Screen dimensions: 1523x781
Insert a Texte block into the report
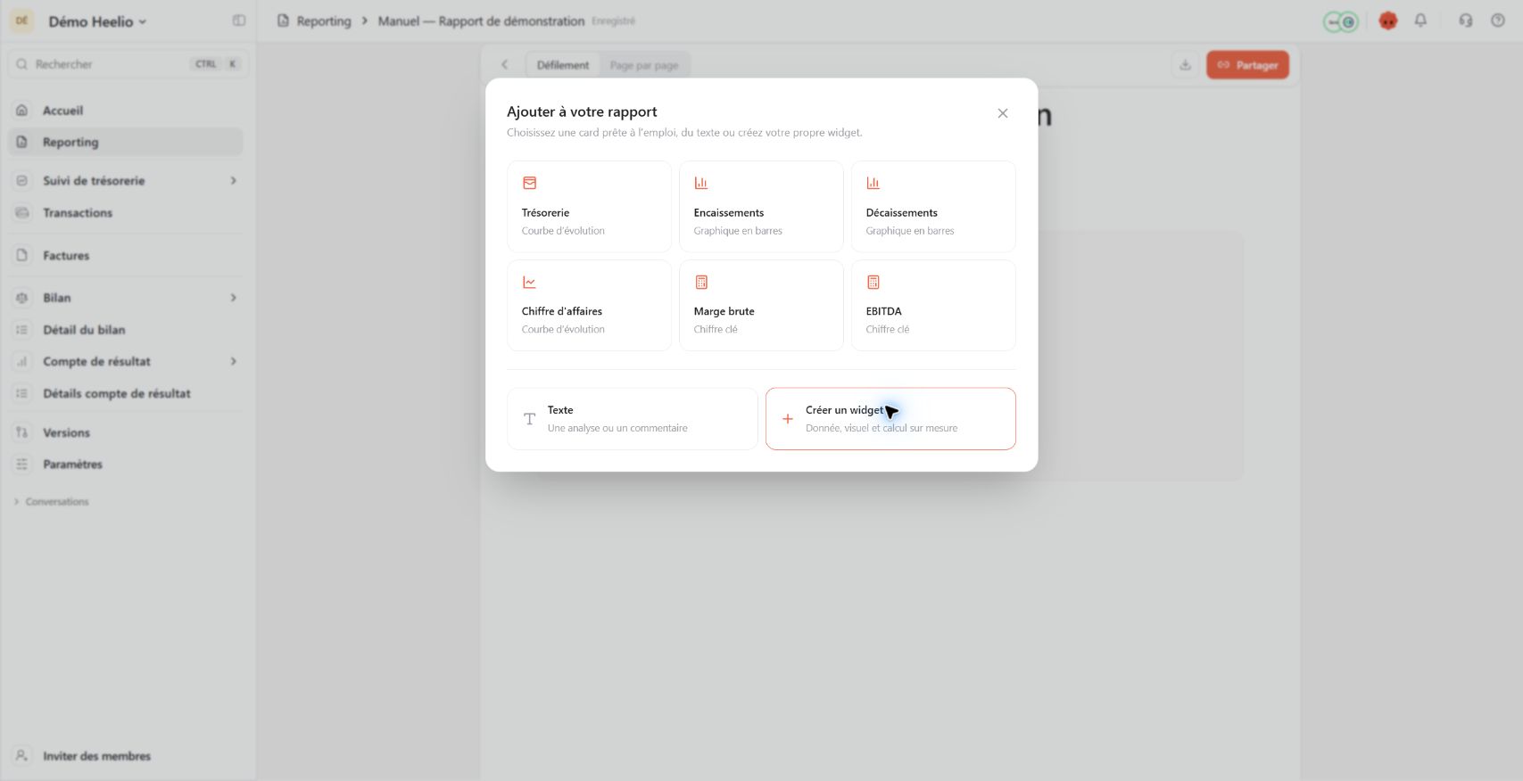(632, 418)
